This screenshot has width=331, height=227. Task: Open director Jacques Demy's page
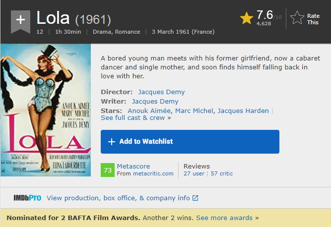(161, 92)
